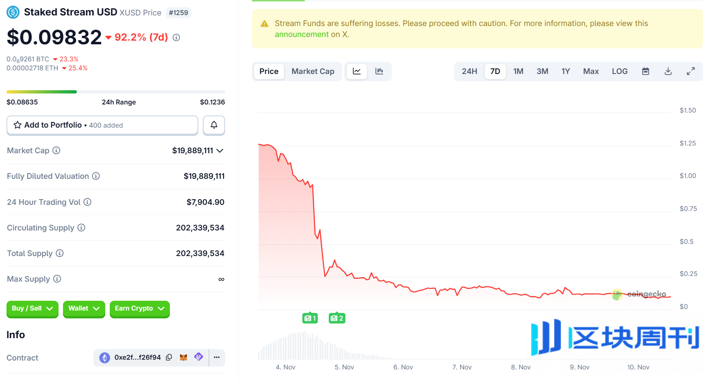Expand the Earn Crypto dropdown
Image resolution: width=712 pixels, height=380 pixels.
(139, 309)
